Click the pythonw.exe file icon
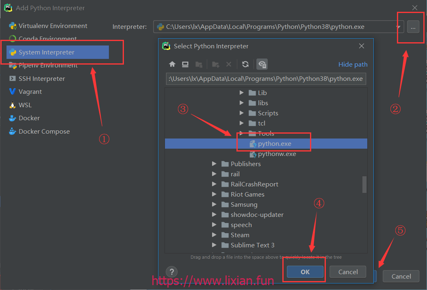The image size is (427, 290). 253,154
